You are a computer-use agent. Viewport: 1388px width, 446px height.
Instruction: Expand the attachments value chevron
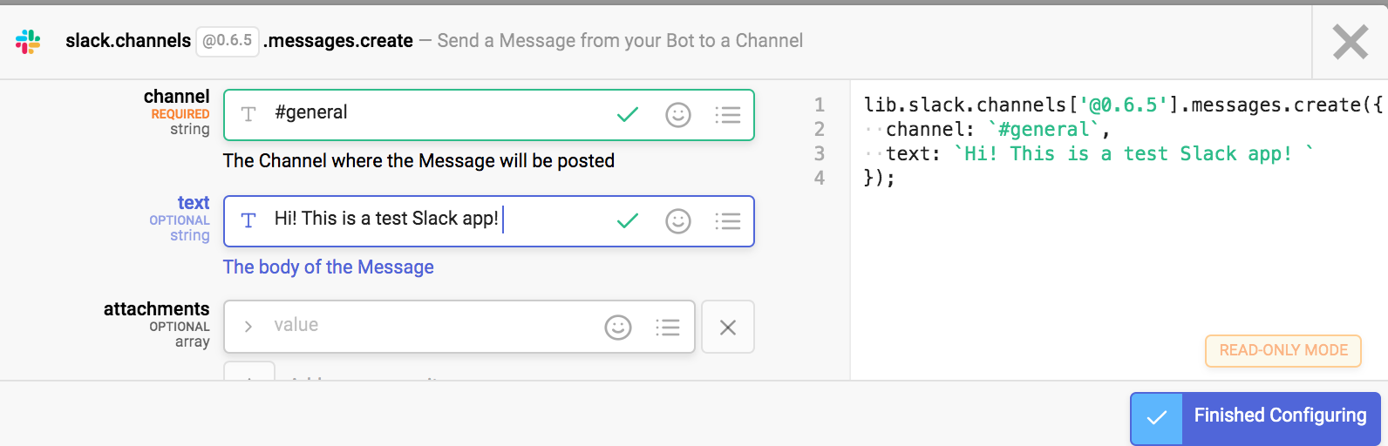[248, 327]
